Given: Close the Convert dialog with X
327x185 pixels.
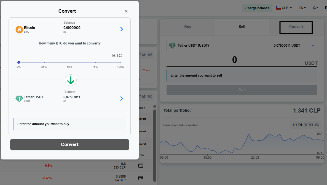Looking at the screenshot, I should (x=126, y=11).
